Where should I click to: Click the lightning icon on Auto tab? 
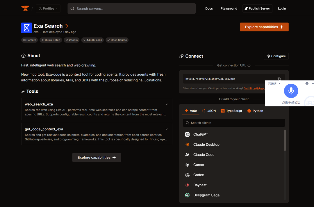point(186,111)
